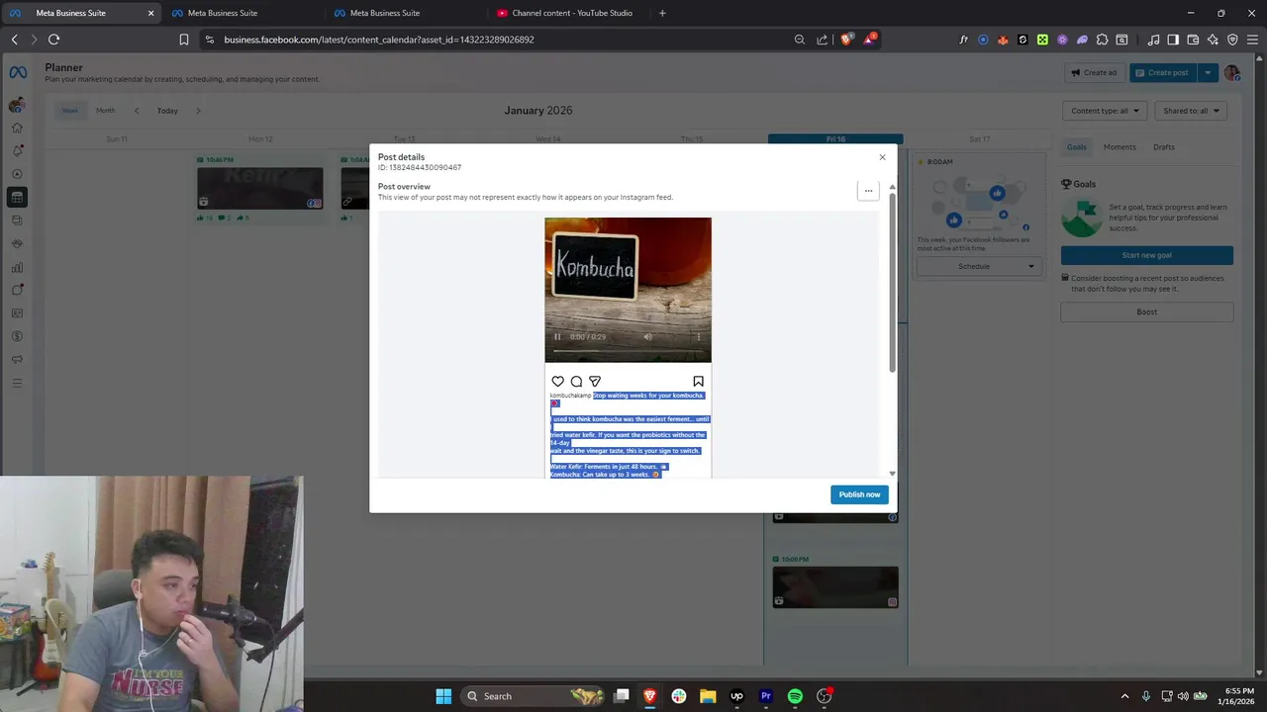The height and width of the screenshot is (712, 1267).
Task: Open Insights bar chart sidebar icon
Action: tap(17, 267)
